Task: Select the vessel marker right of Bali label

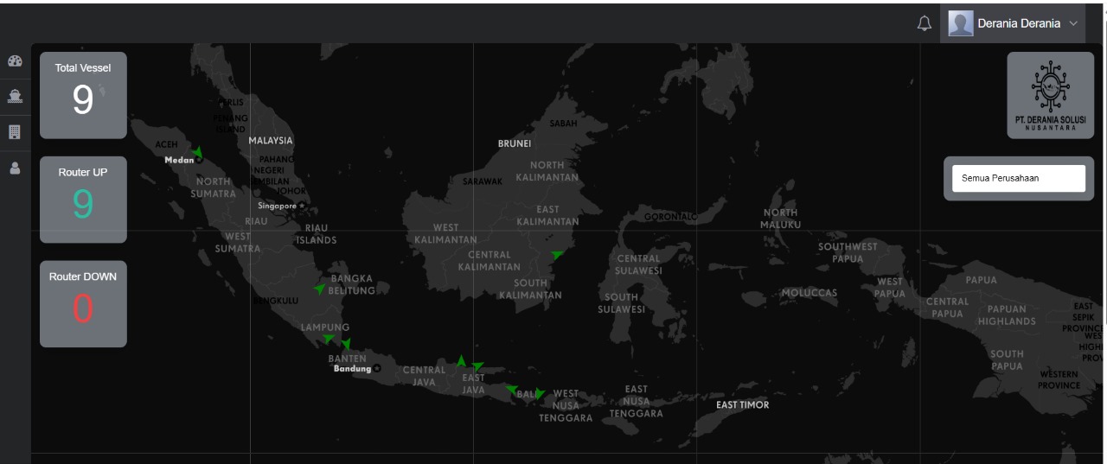Action: 540,393
